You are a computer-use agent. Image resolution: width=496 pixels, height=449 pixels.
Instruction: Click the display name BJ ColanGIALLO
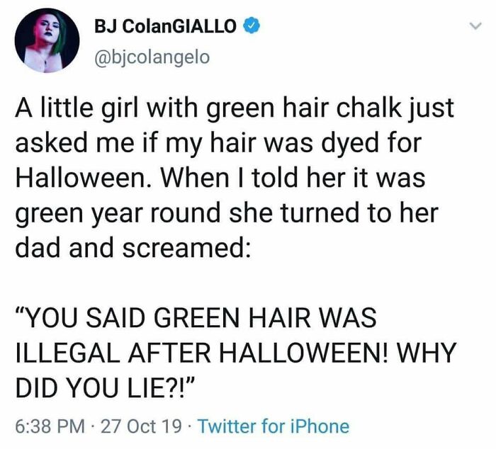coord(165,26)
